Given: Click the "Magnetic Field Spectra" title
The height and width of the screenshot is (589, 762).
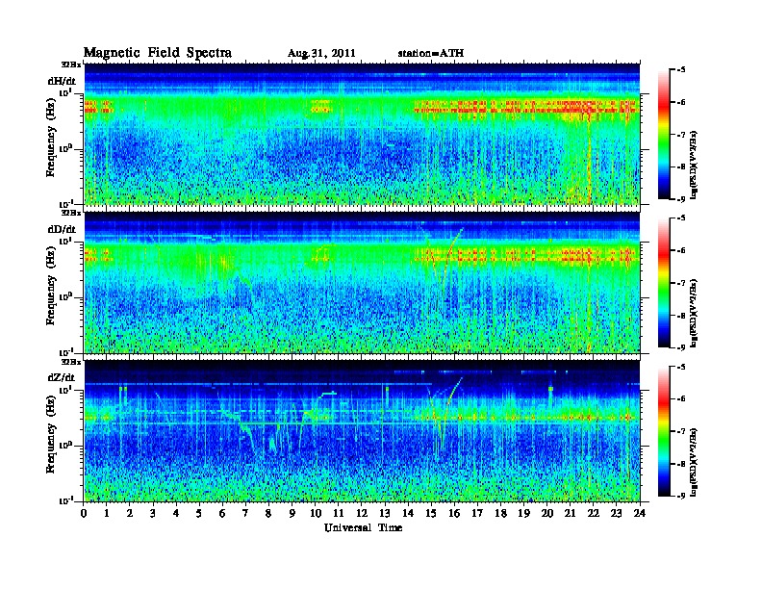Looking at the screenshot, I should click(158, 53).
